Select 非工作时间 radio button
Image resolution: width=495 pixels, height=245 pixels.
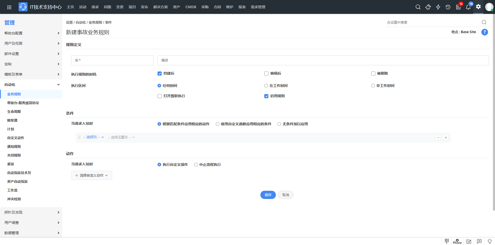tap(373, 86)
